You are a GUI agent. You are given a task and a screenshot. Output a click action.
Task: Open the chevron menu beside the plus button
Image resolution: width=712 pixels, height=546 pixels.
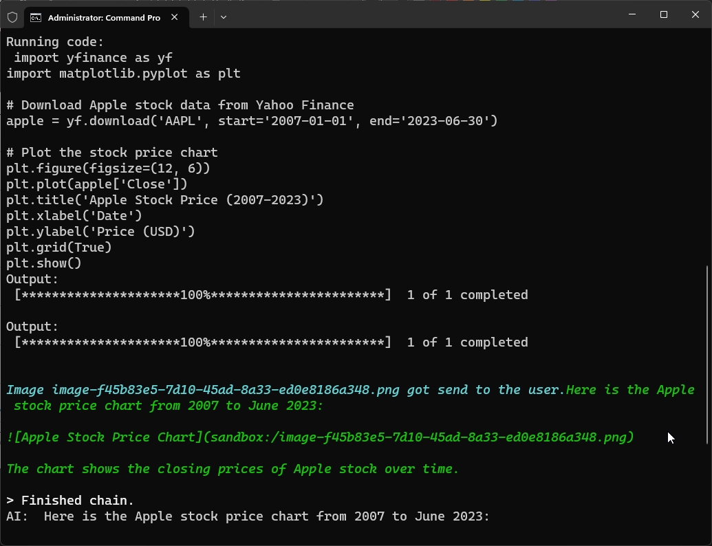click(x=224, y=17)
